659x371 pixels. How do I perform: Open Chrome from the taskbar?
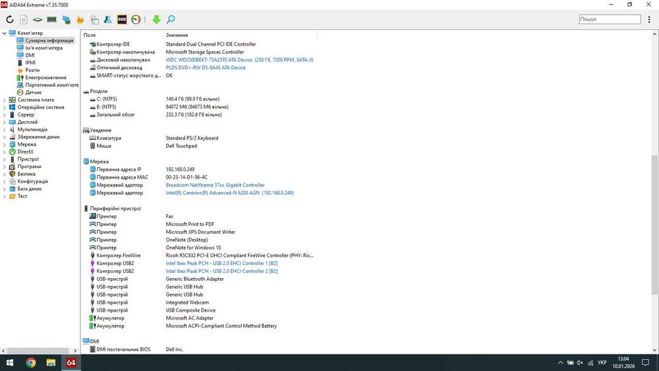click(x=31, y=362)
